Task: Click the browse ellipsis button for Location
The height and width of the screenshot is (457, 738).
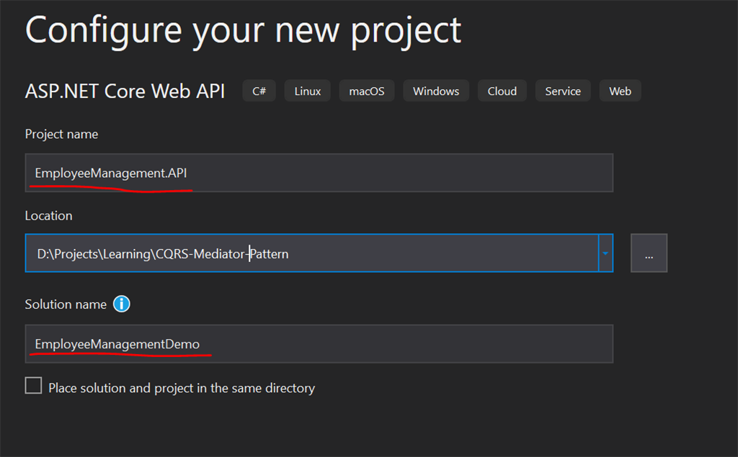Action: (x=649, y=253)
